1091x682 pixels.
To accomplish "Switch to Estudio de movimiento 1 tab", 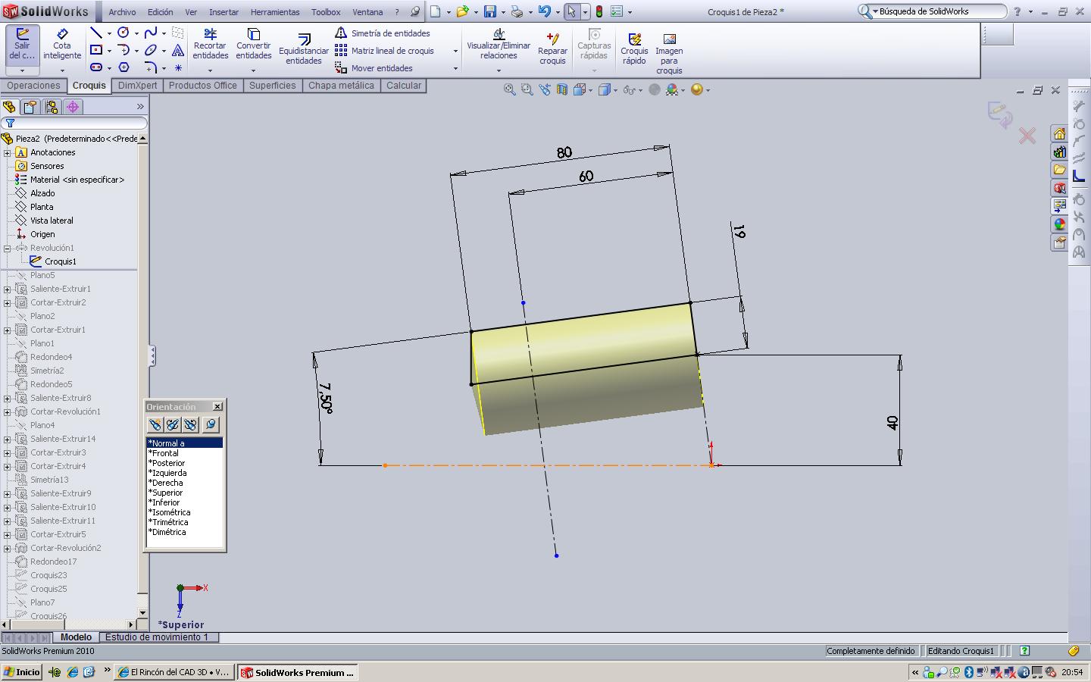I will [x=157, y=637].
